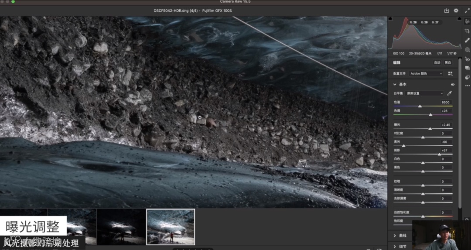Select the Crop tool
The image size is (471, 250).
(x=467, y=31)
